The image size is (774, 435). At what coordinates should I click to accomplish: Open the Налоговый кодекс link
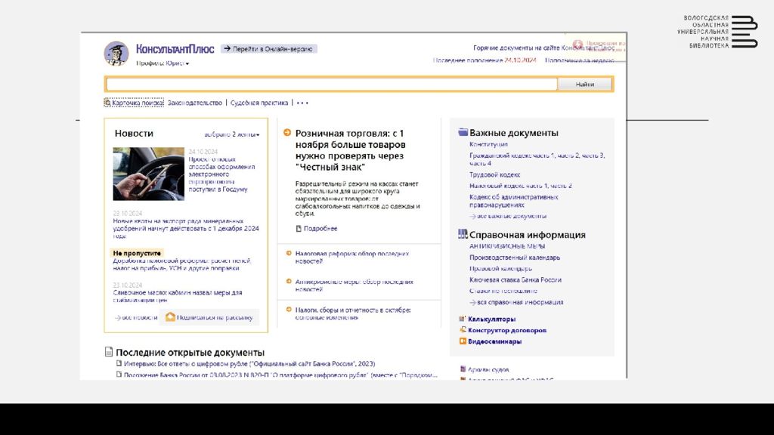point(520,186)
